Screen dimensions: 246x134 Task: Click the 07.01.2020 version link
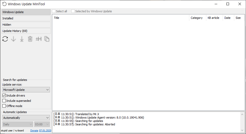45,131
